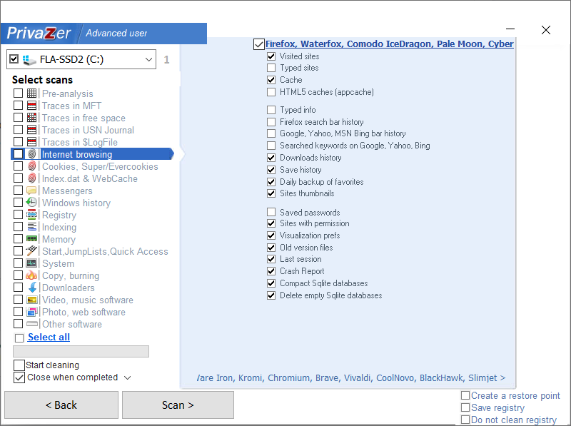Image resolution: width=571 pixels, height=426 pixels.
Task: Uncheck Compact Sqlite databases
Action: click(271, 283)
